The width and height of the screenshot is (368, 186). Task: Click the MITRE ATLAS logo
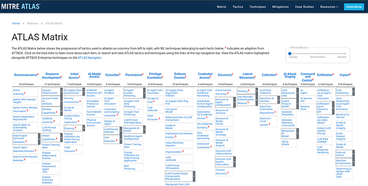point(21,6)
